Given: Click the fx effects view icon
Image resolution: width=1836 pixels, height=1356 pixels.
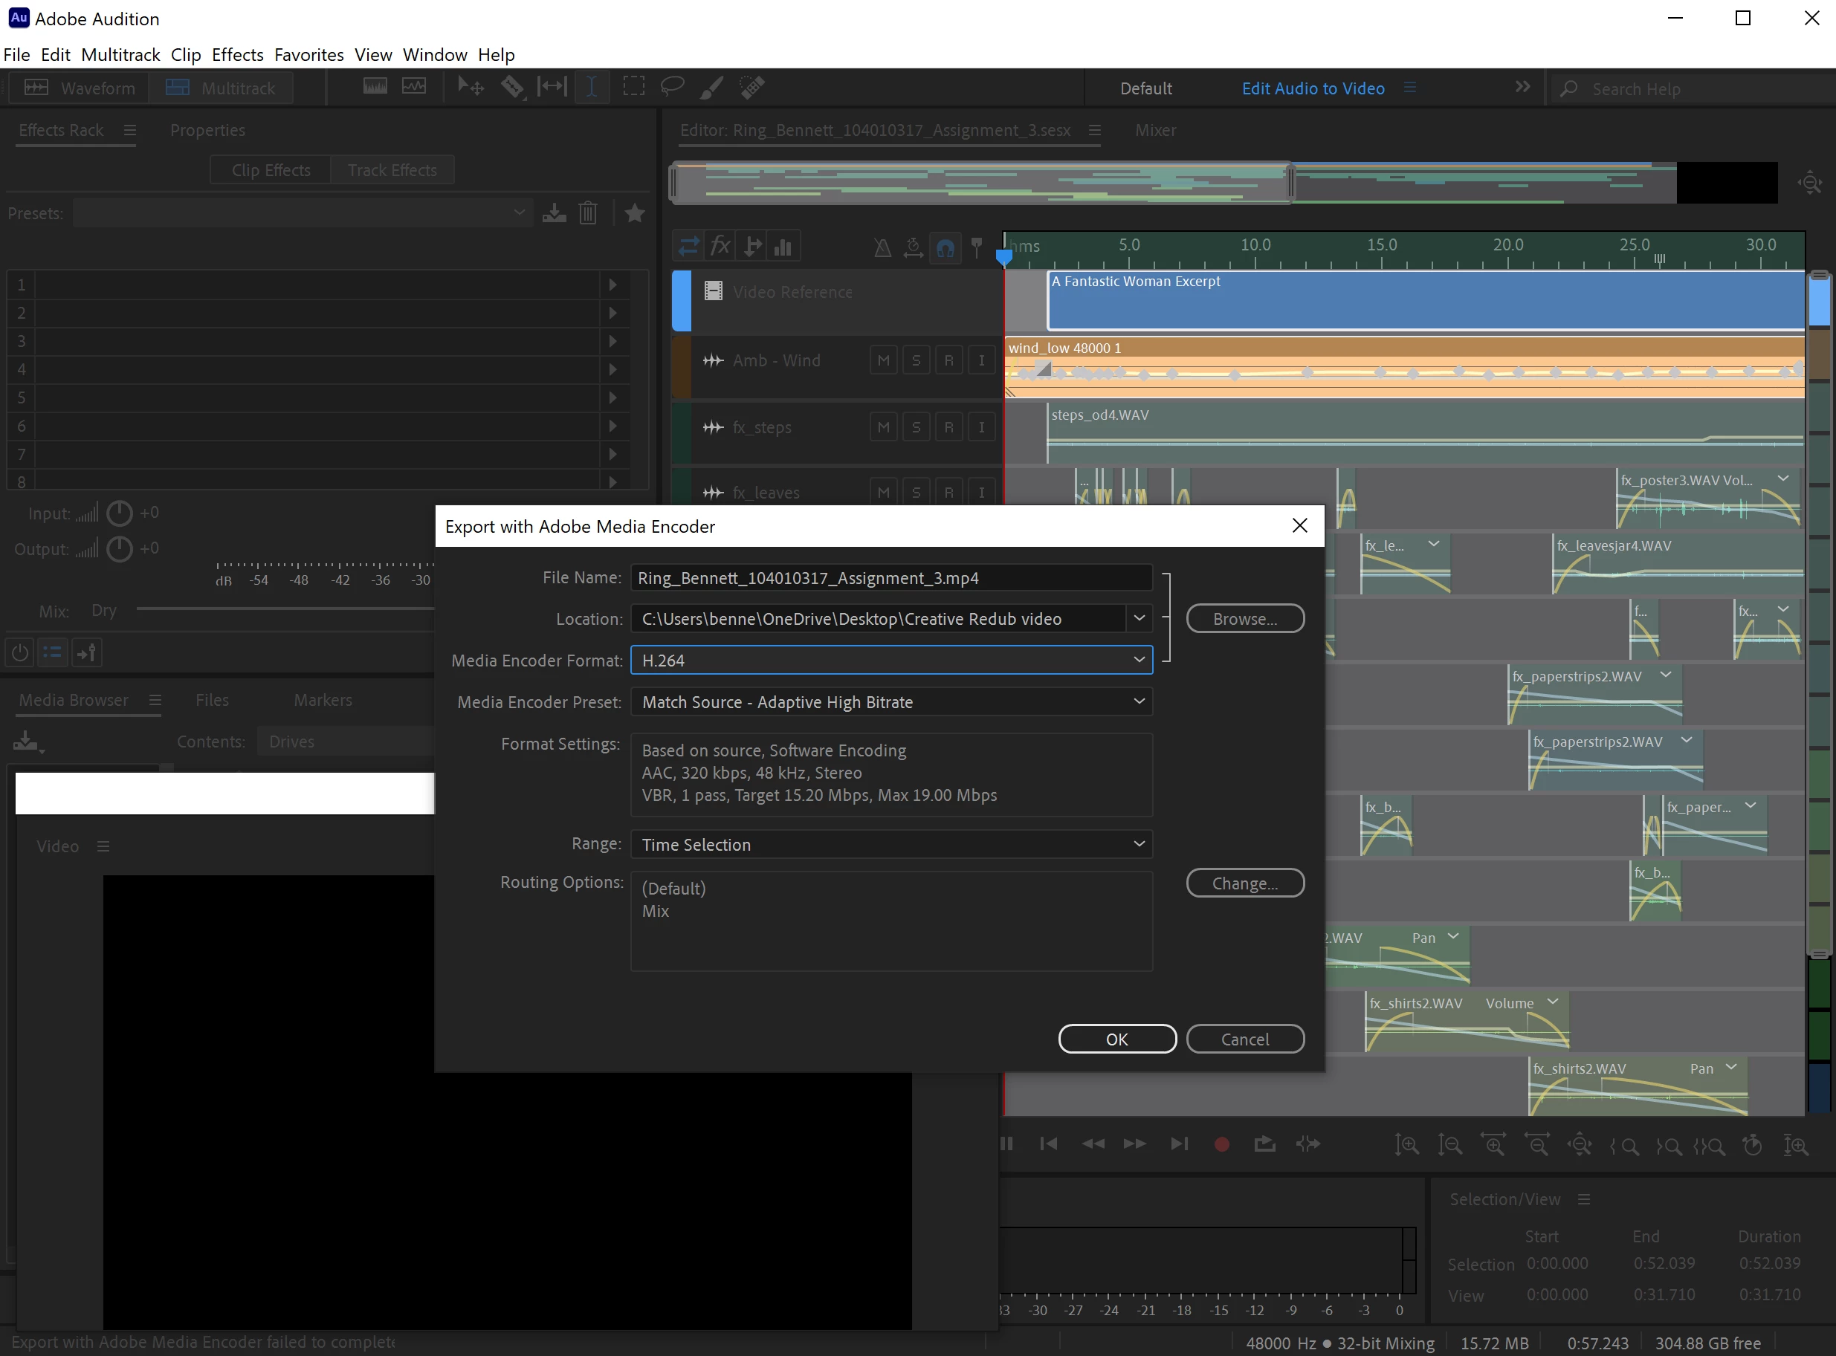Looking at the screenshot, I should [720, 246].
